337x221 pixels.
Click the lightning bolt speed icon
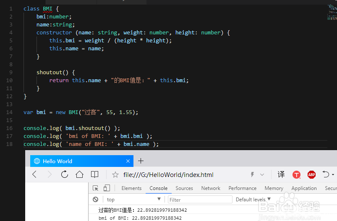pos(252,174)
